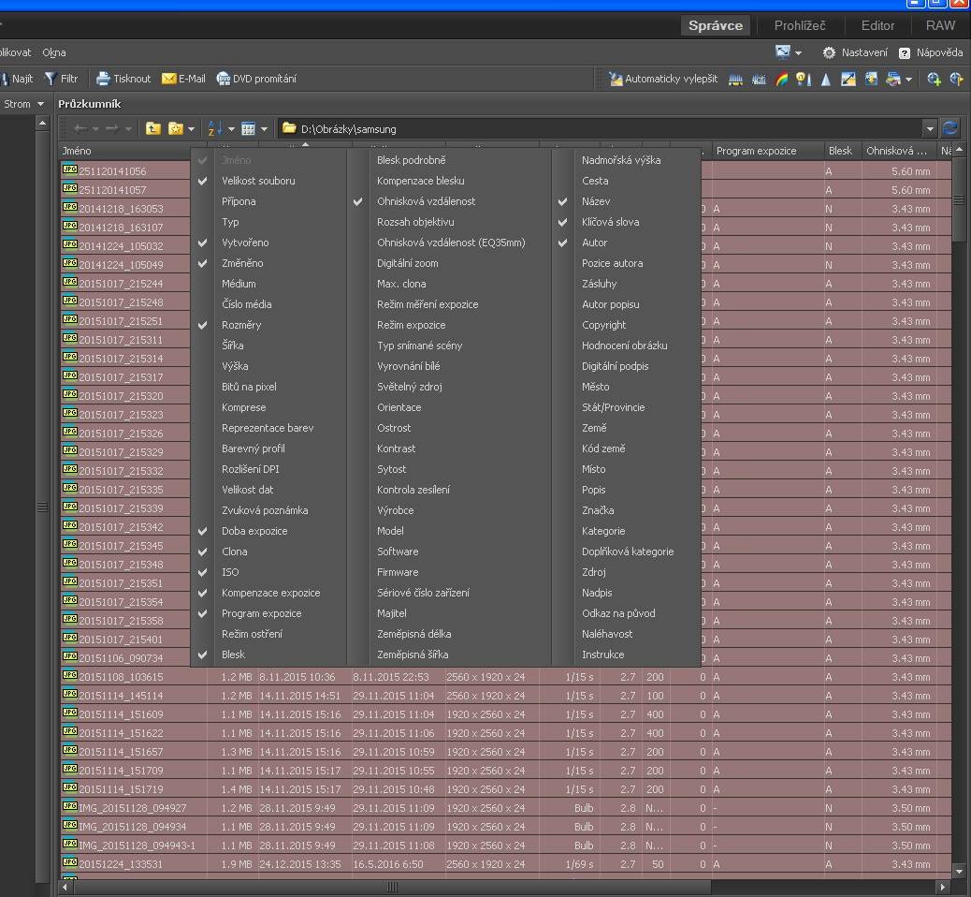971x897 pixels.
Task: Click JPG icon of file 251120141056
Action: coord(70,169)
